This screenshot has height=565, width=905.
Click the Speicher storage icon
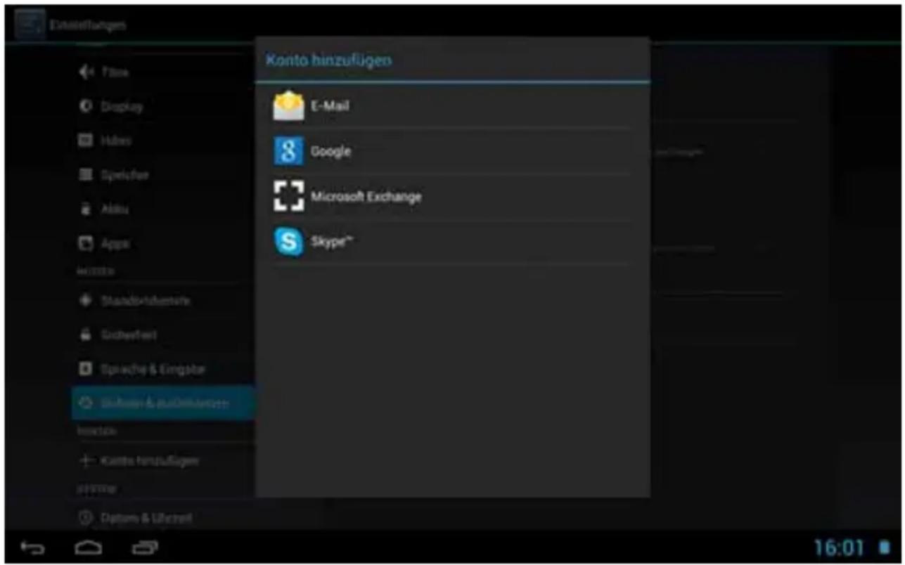click(86, 174)
